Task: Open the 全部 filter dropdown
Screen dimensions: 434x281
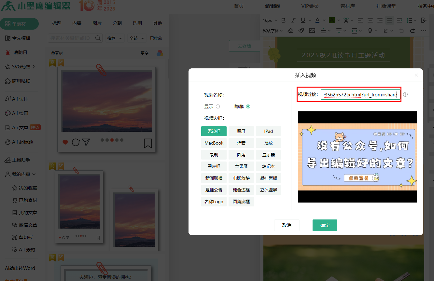Action: [137, 38]
